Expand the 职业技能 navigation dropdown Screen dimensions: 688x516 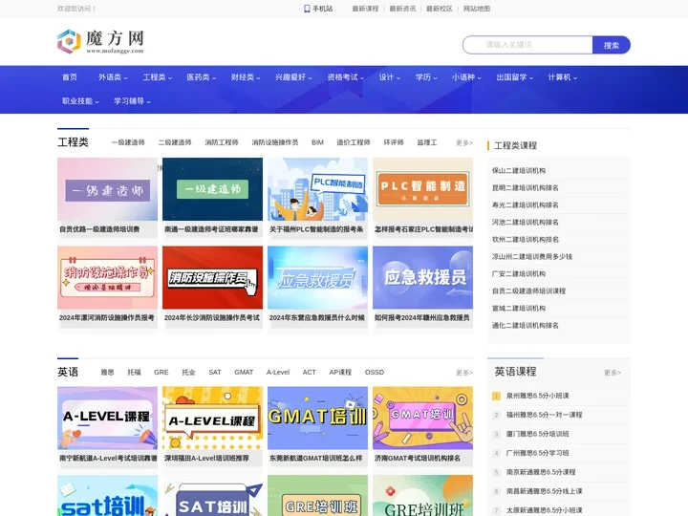click(x=80, y=101)
